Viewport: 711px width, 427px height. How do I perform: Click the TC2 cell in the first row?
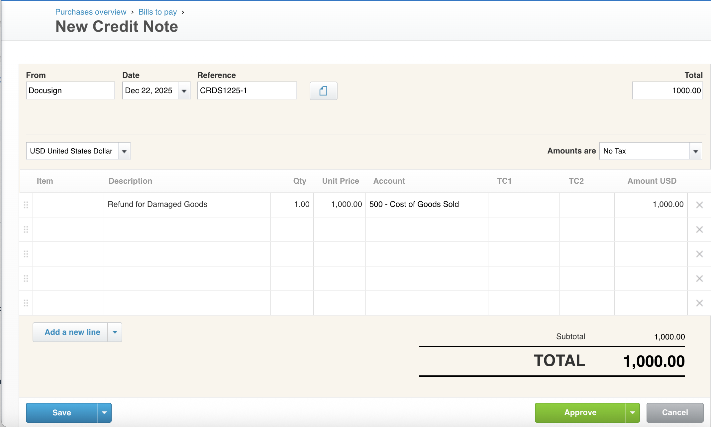pos(587,205)
